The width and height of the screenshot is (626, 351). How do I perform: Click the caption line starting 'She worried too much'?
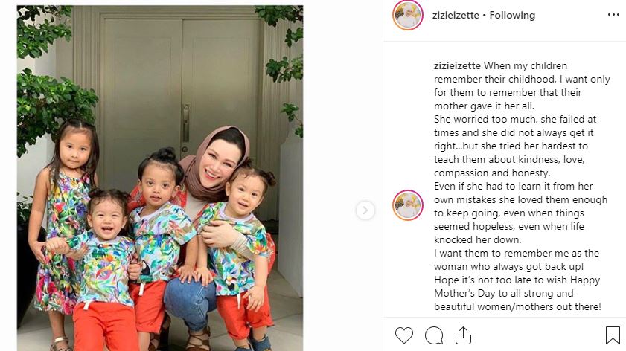515,119
